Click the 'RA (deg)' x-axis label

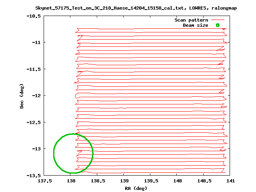136,188
